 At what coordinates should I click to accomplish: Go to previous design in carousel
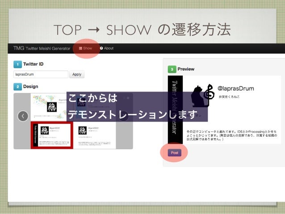pyautogui.click(x=23, y=116)
